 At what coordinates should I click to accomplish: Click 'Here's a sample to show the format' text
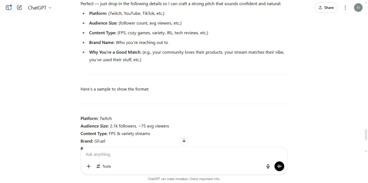[115, 89]
